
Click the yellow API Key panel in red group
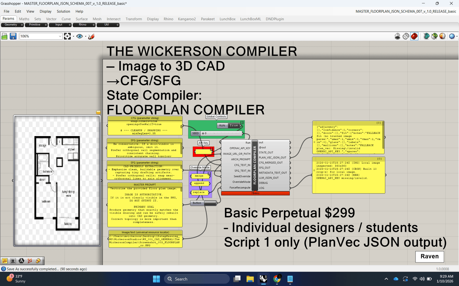pyautogui.click(x=203, y=151)
